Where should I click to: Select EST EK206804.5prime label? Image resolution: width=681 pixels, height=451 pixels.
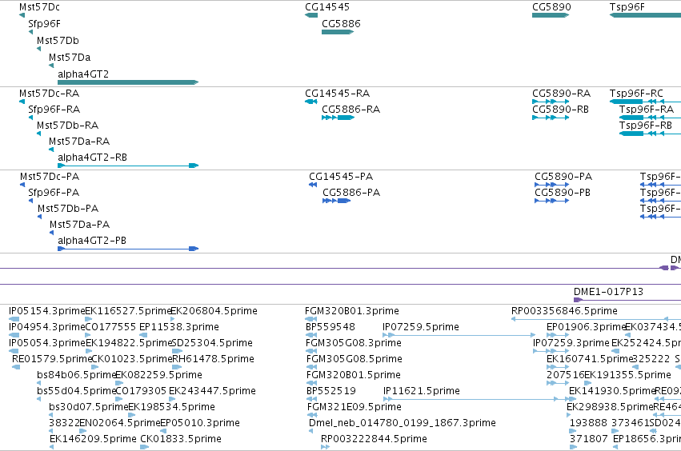pos(214,311)
